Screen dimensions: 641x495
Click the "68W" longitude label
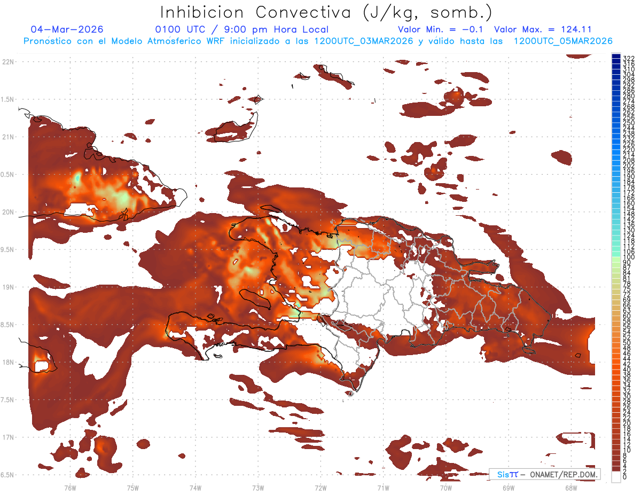pyautogui.click(x=570, y=488)
